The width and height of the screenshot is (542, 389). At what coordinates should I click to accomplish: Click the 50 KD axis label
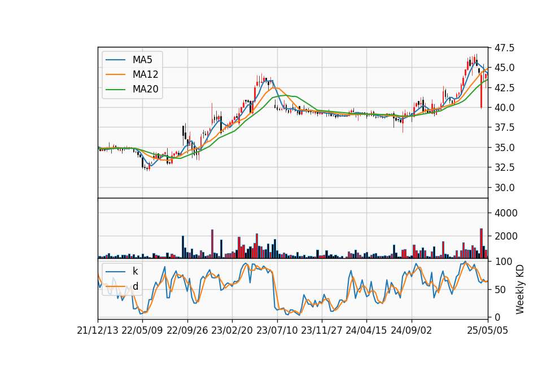pyautogui.click(x=500, y=290)
